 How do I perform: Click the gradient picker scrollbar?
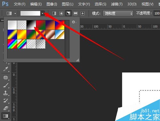click(x=67, y=39)
